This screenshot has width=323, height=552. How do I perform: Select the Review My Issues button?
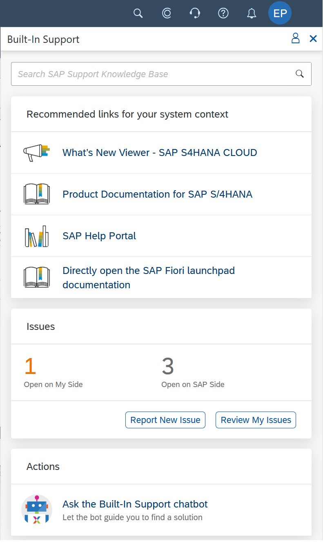pos(256,420)
